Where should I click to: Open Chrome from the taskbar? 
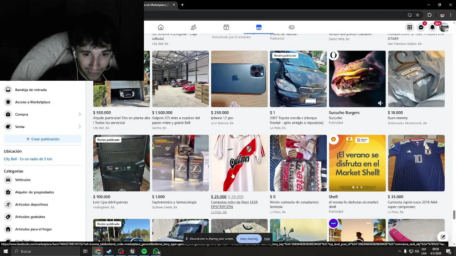(98, 251)
